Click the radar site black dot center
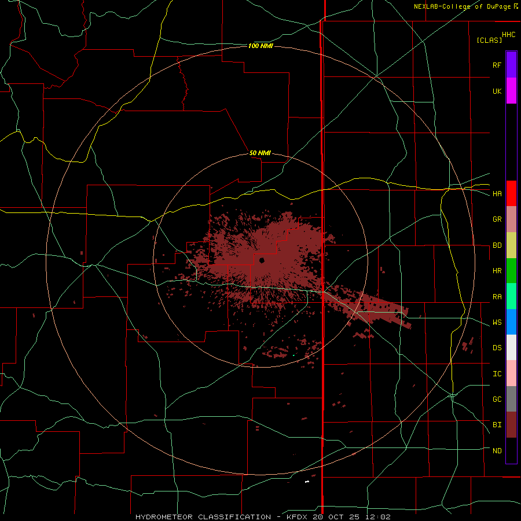 (262, 260)
